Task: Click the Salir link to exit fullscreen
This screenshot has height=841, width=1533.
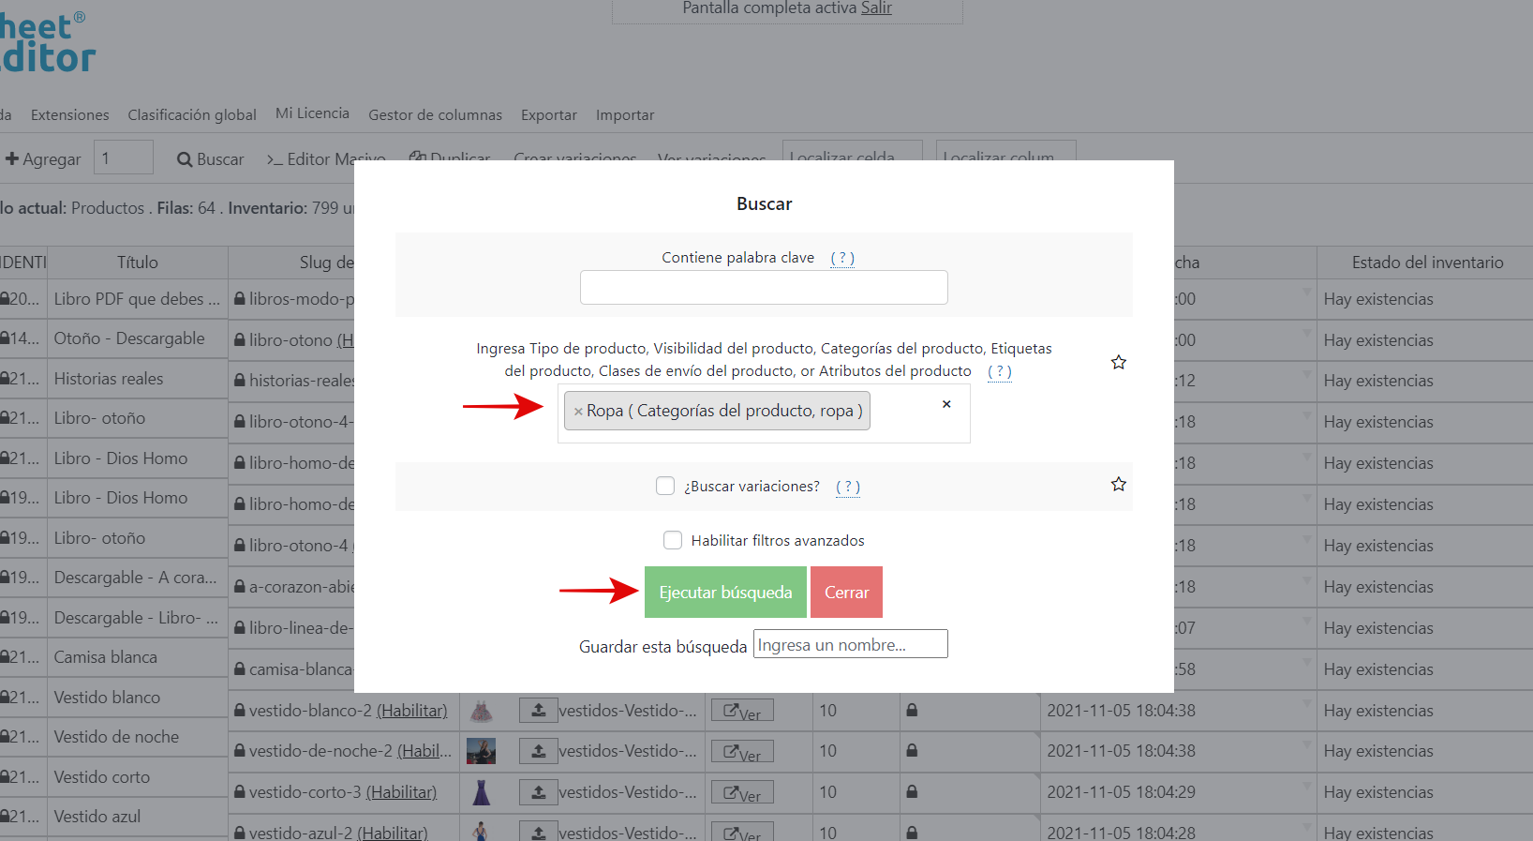Action: 876,8
